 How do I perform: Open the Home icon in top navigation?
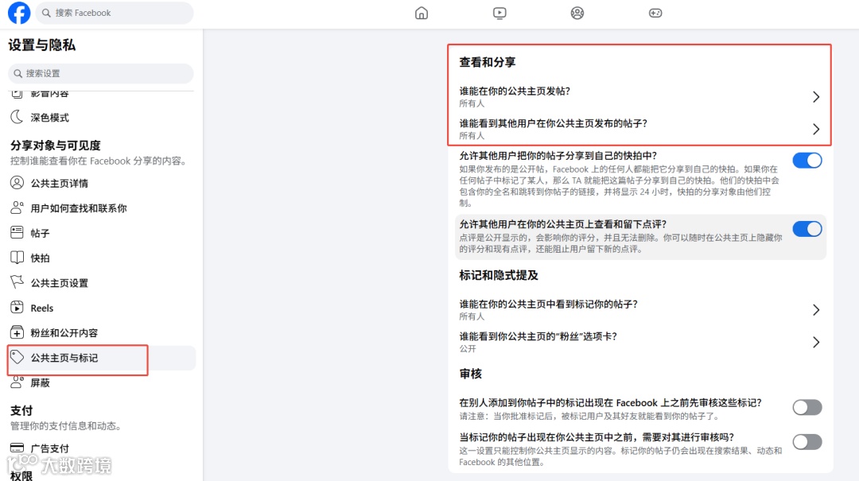[422, 13]
